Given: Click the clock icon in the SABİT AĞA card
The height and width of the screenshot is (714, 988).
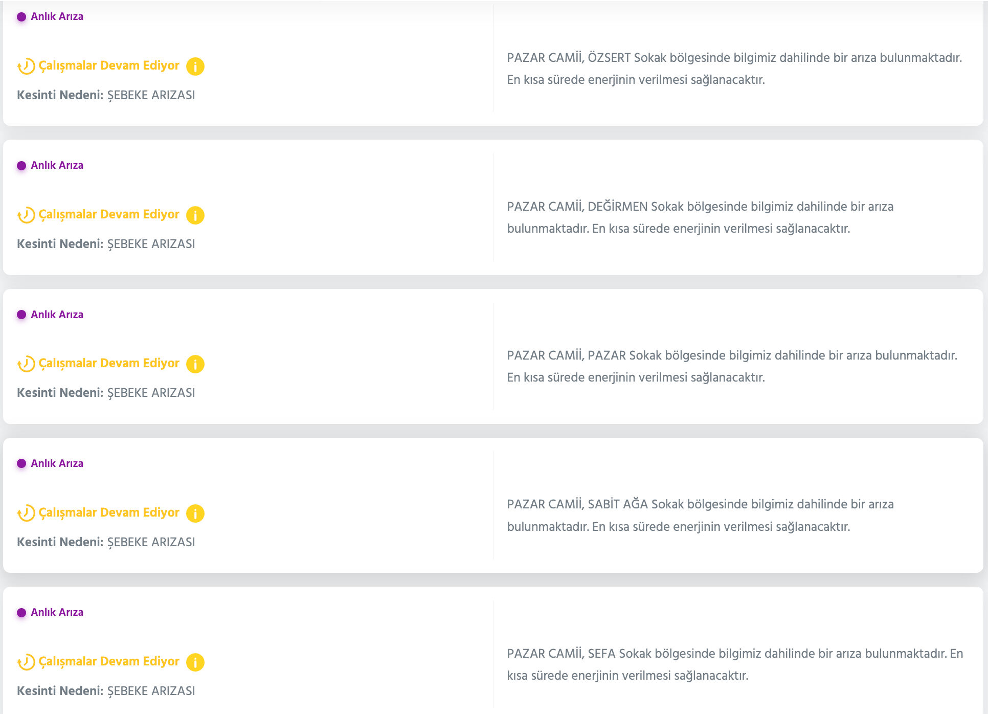Looking at the screenshot, I should 26,513.
